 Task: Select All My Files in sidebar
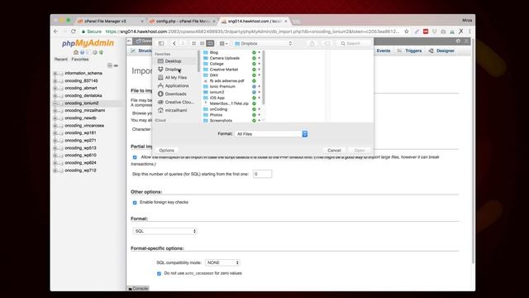pyautogui.click(x=175, y=77)
